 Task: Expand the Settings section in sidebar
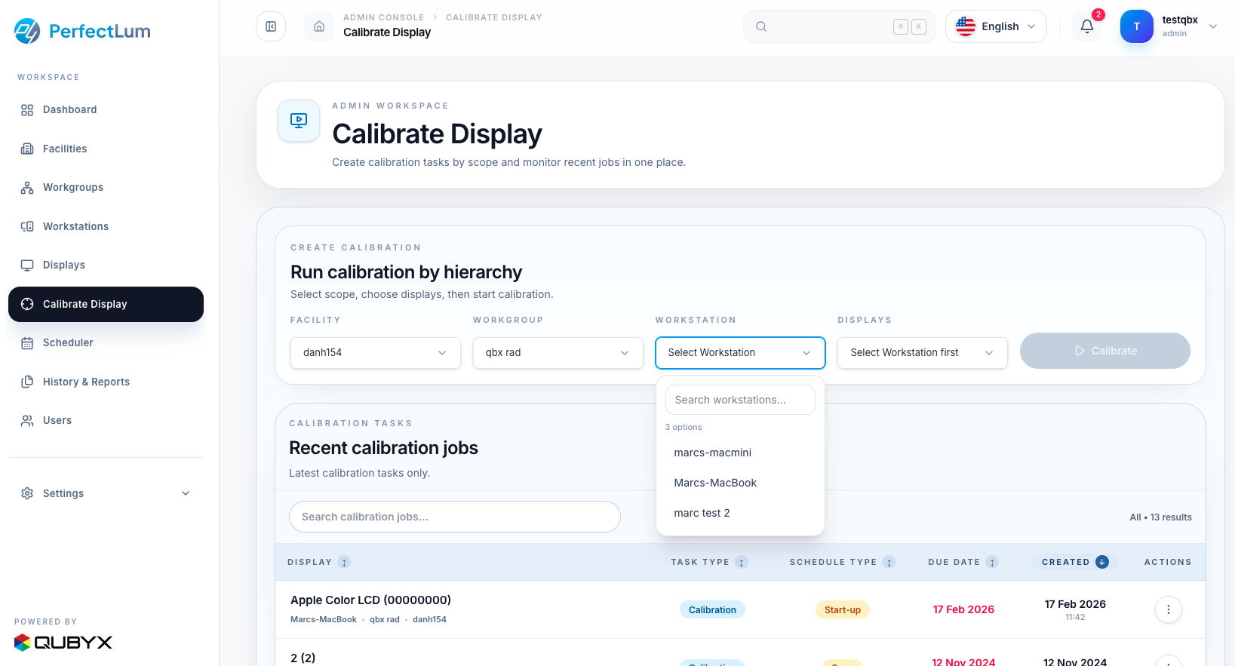(x=106, y=493)
